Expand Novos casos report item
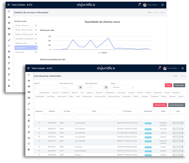 [x=26, y=52]
